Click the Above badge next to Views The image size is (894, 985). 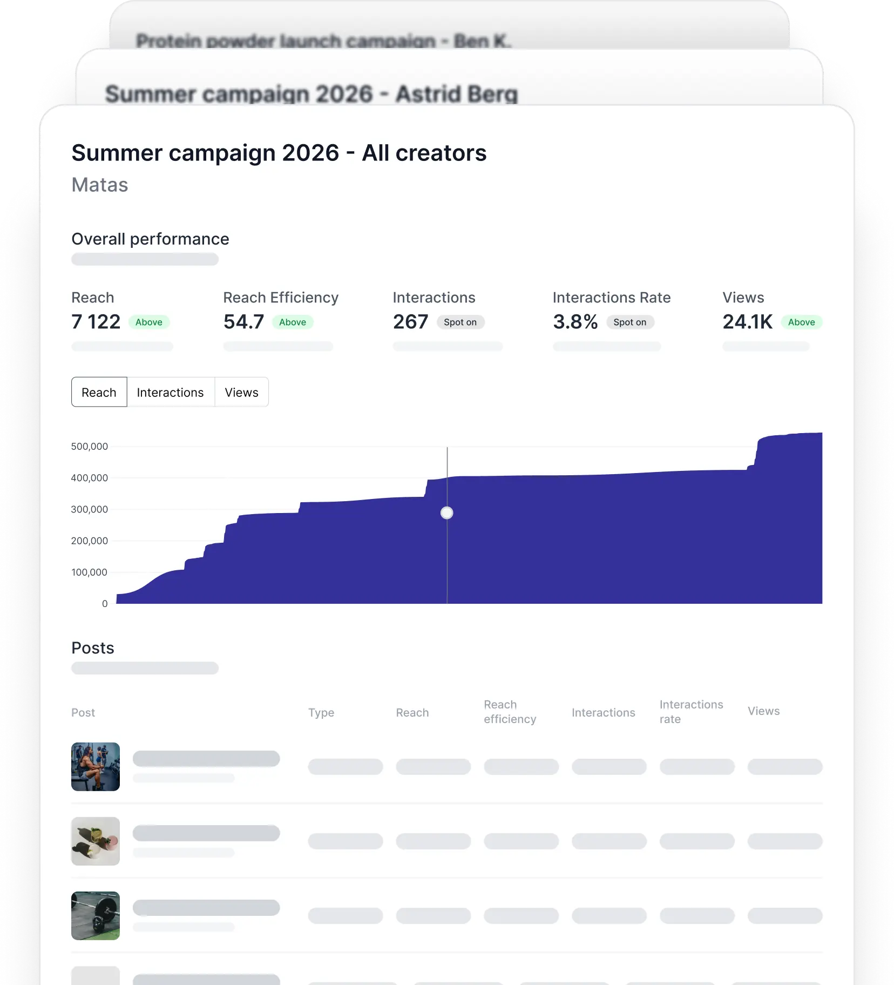pos(802,322)
